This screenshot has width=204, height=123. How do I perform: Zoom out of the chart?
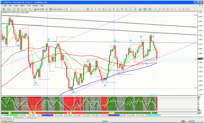click(x=126, y=9)
